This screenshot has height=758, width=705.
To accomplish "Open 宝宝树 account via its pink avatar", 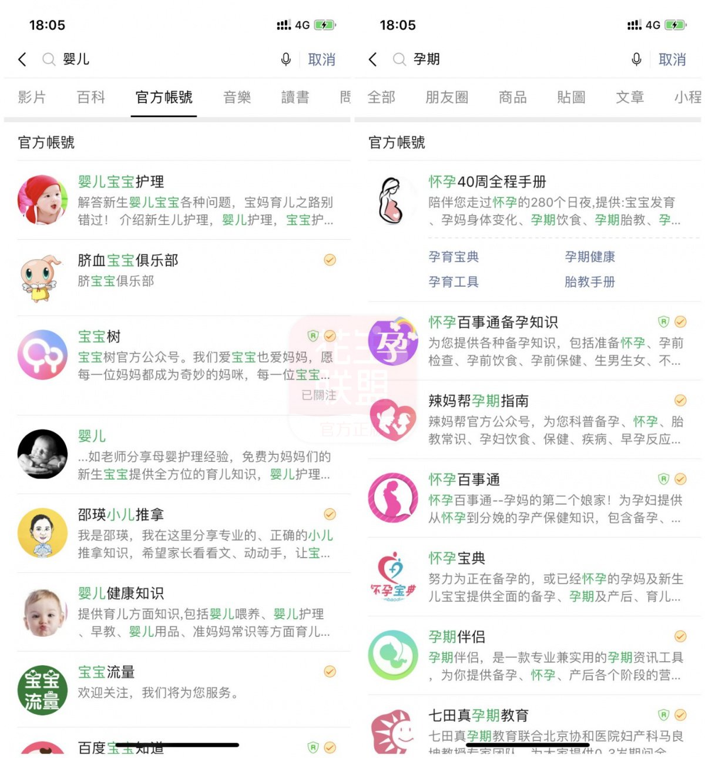I will pyautogui.click(x=42, y=355).
